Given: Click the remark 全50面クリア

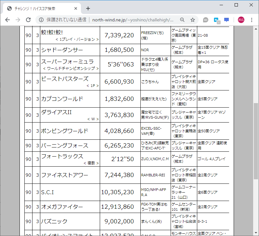Looking at the screenshot, I should pos(209,131).
